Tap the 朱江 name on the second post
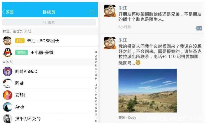This screenshot has height=125, width=206. [x=123, y=40]
